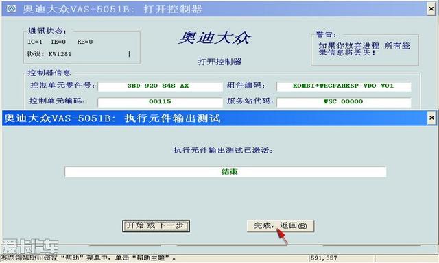The image size is (439, 263).
Task: Click the 组件编码 field KOMBI+WEGFAHRSP
Action: tap(344, 86)
